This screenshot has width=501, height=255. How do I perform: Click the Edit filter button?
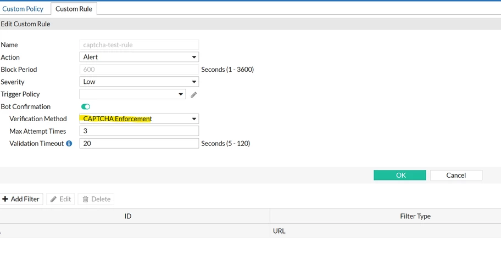(60, 199)
